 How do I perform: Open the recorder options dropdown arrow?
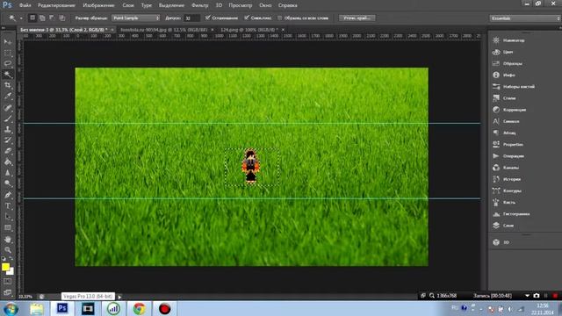coord(527,296)
